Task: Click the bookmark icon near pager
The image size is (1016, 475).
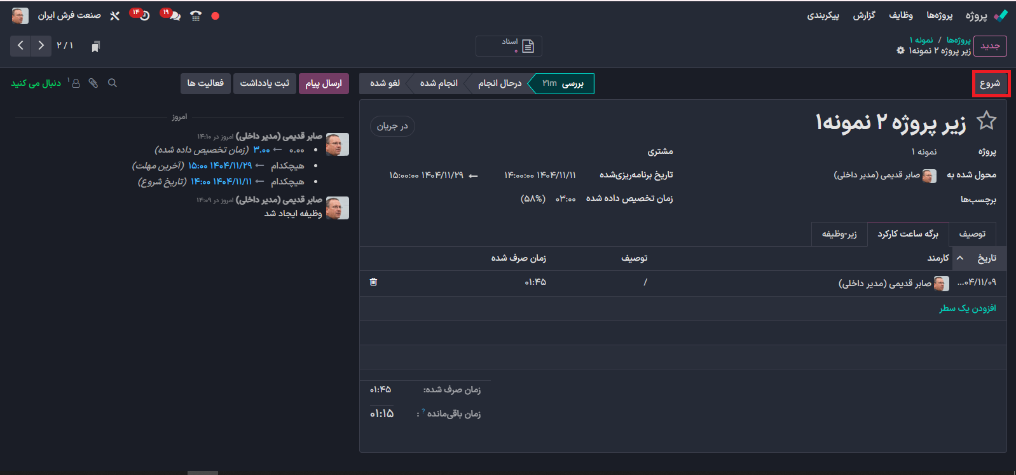Action: pyautogui.click(x=95, y=46)
